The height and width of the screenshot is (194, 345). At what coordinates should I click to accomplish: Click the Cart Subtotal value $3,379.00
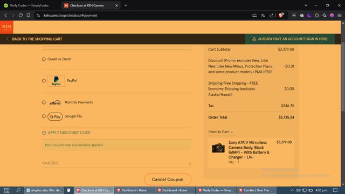pos(286,49)
